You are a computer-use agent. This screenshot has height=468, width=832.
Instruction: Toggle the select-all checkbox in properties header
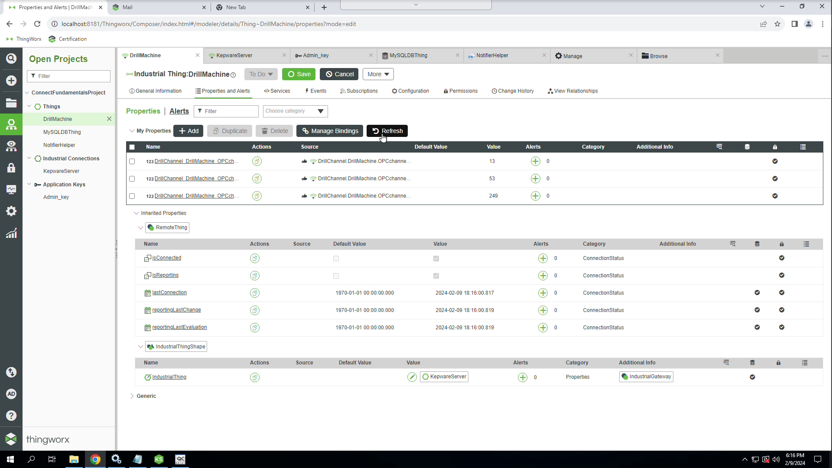[132, 147]
